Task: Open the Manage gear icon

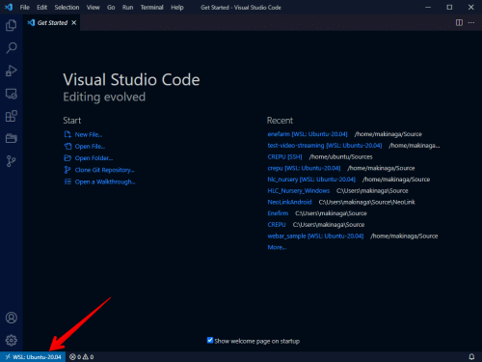Action: pos(12,340)
